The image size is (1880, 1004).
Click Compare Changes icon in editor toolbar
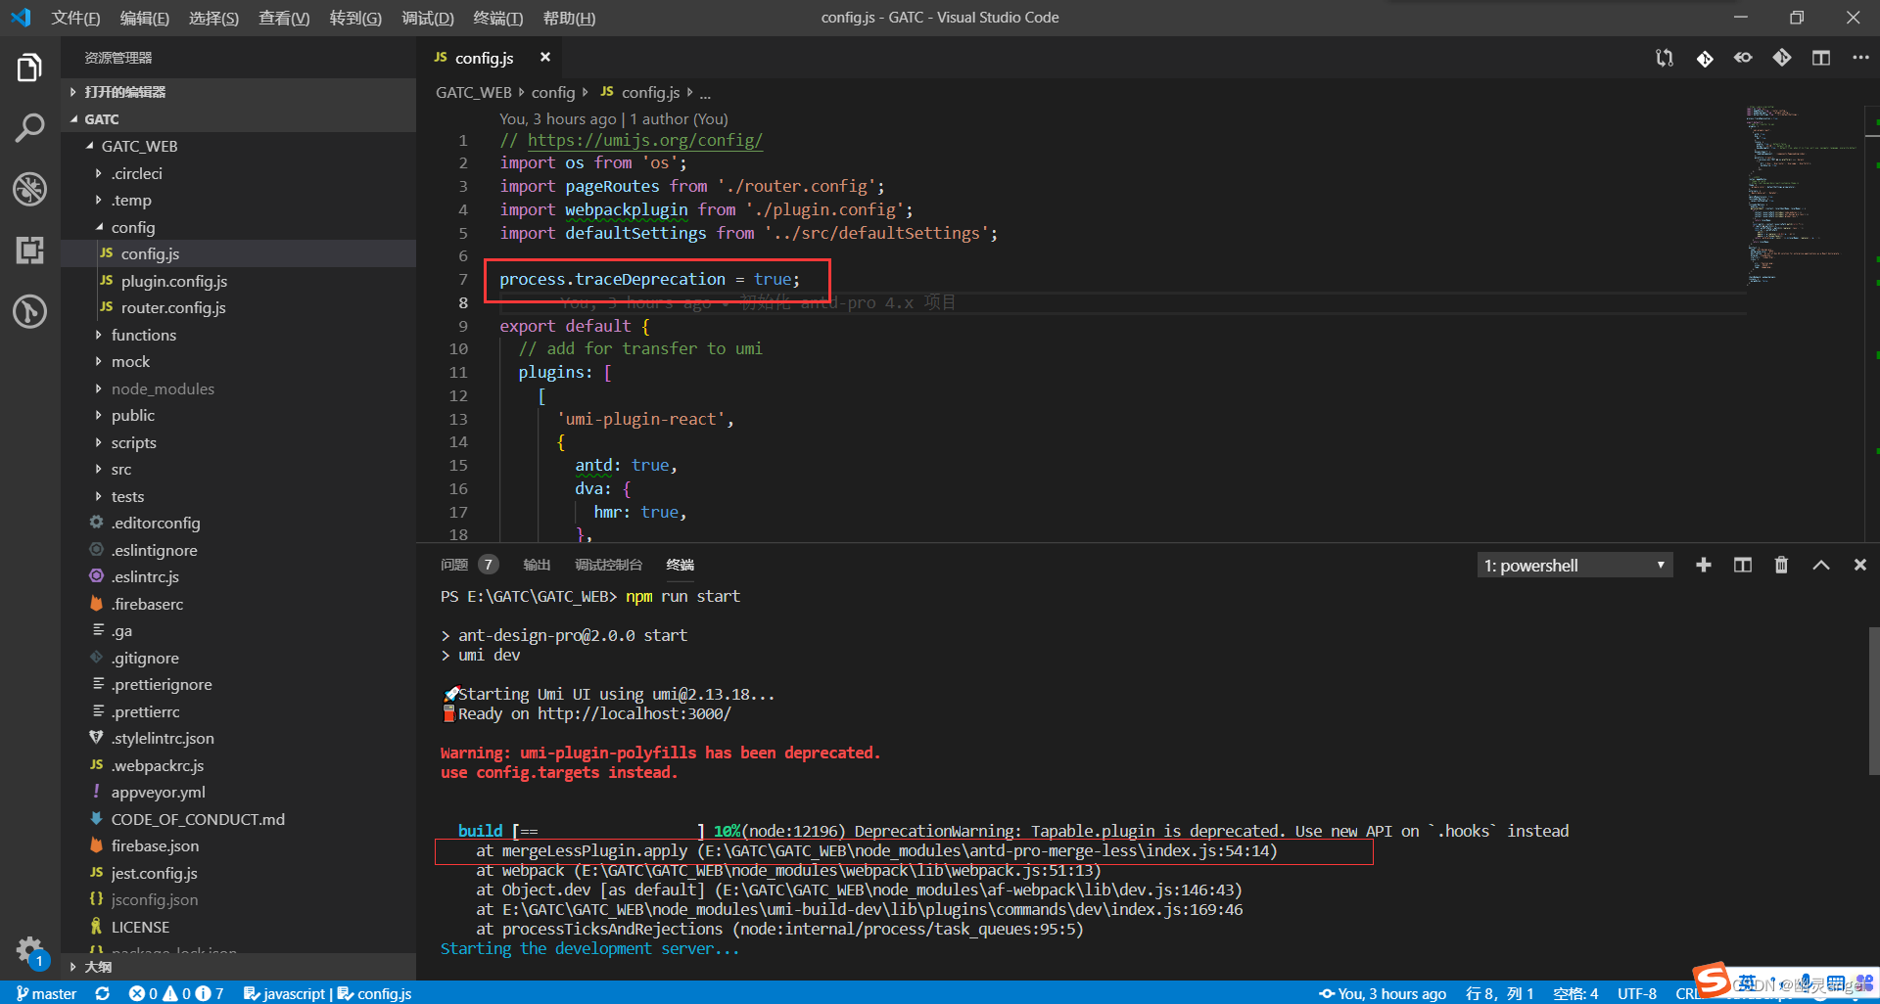(x=1665, y=58)
